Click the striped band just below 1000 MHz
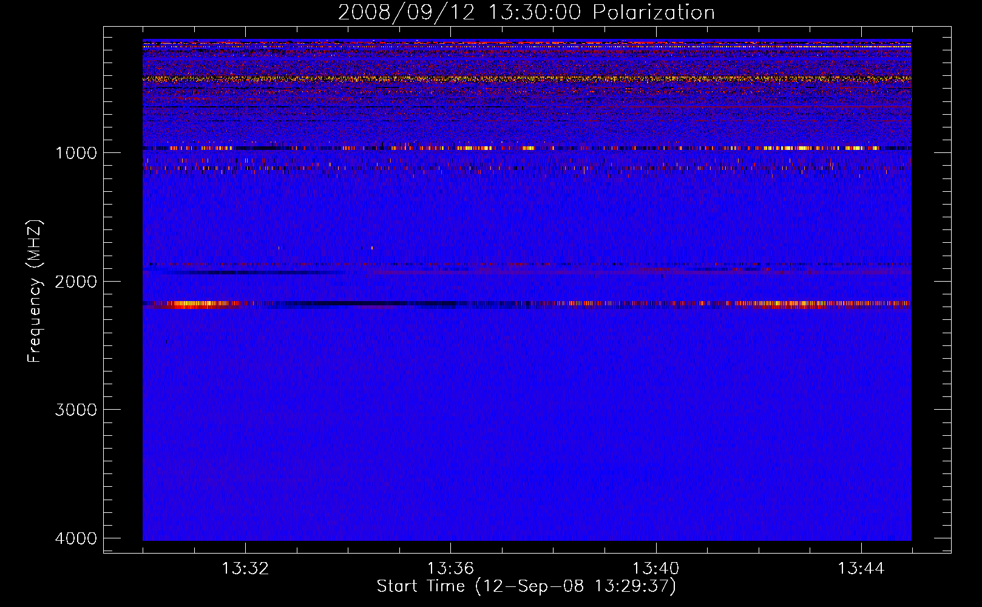Screen dimensions: 982x607 coord(527,148)
